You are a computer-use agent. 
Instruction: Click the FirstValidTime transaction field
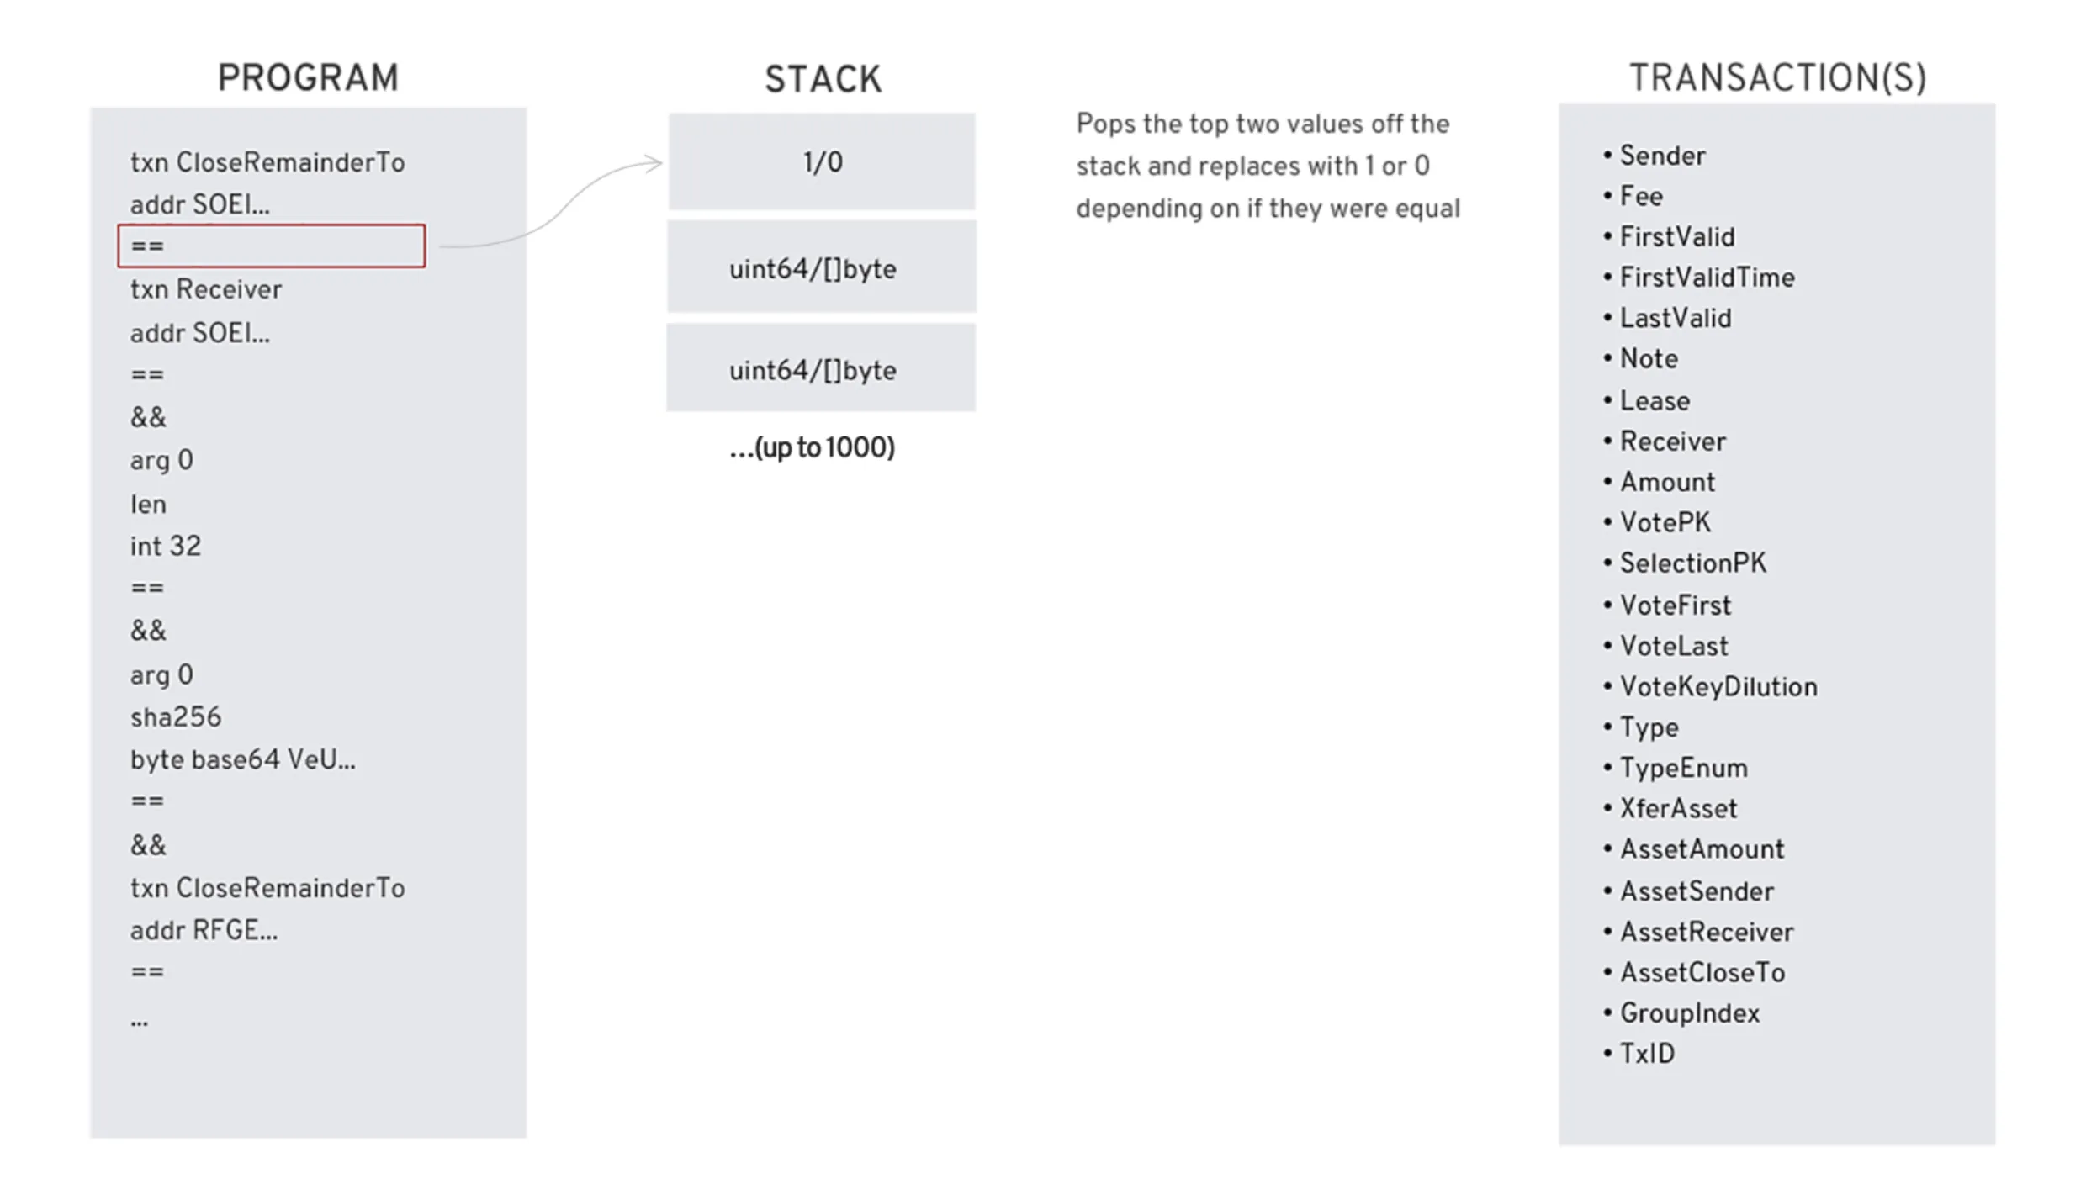tap(1707, 277)
